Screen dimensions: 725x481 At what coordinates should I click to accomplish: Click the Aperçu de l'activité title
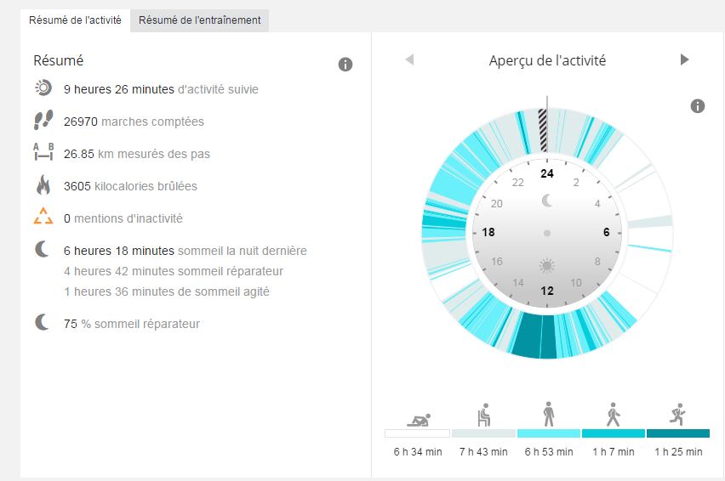pos(547,60)
